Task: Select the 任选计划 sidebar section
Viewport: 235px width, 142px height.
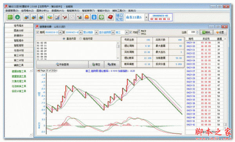Action: pyautogui.click(x=19, y=50)
